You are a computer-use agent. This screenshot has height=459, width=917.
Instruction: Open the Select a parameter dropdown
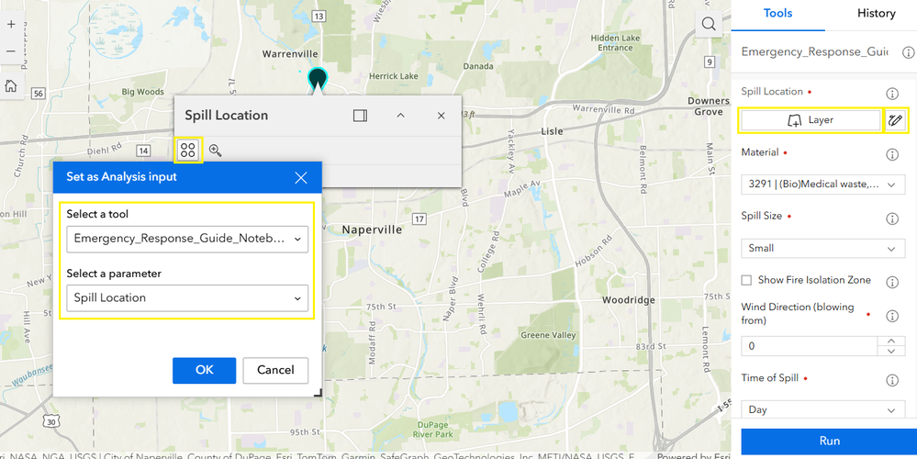187,297
